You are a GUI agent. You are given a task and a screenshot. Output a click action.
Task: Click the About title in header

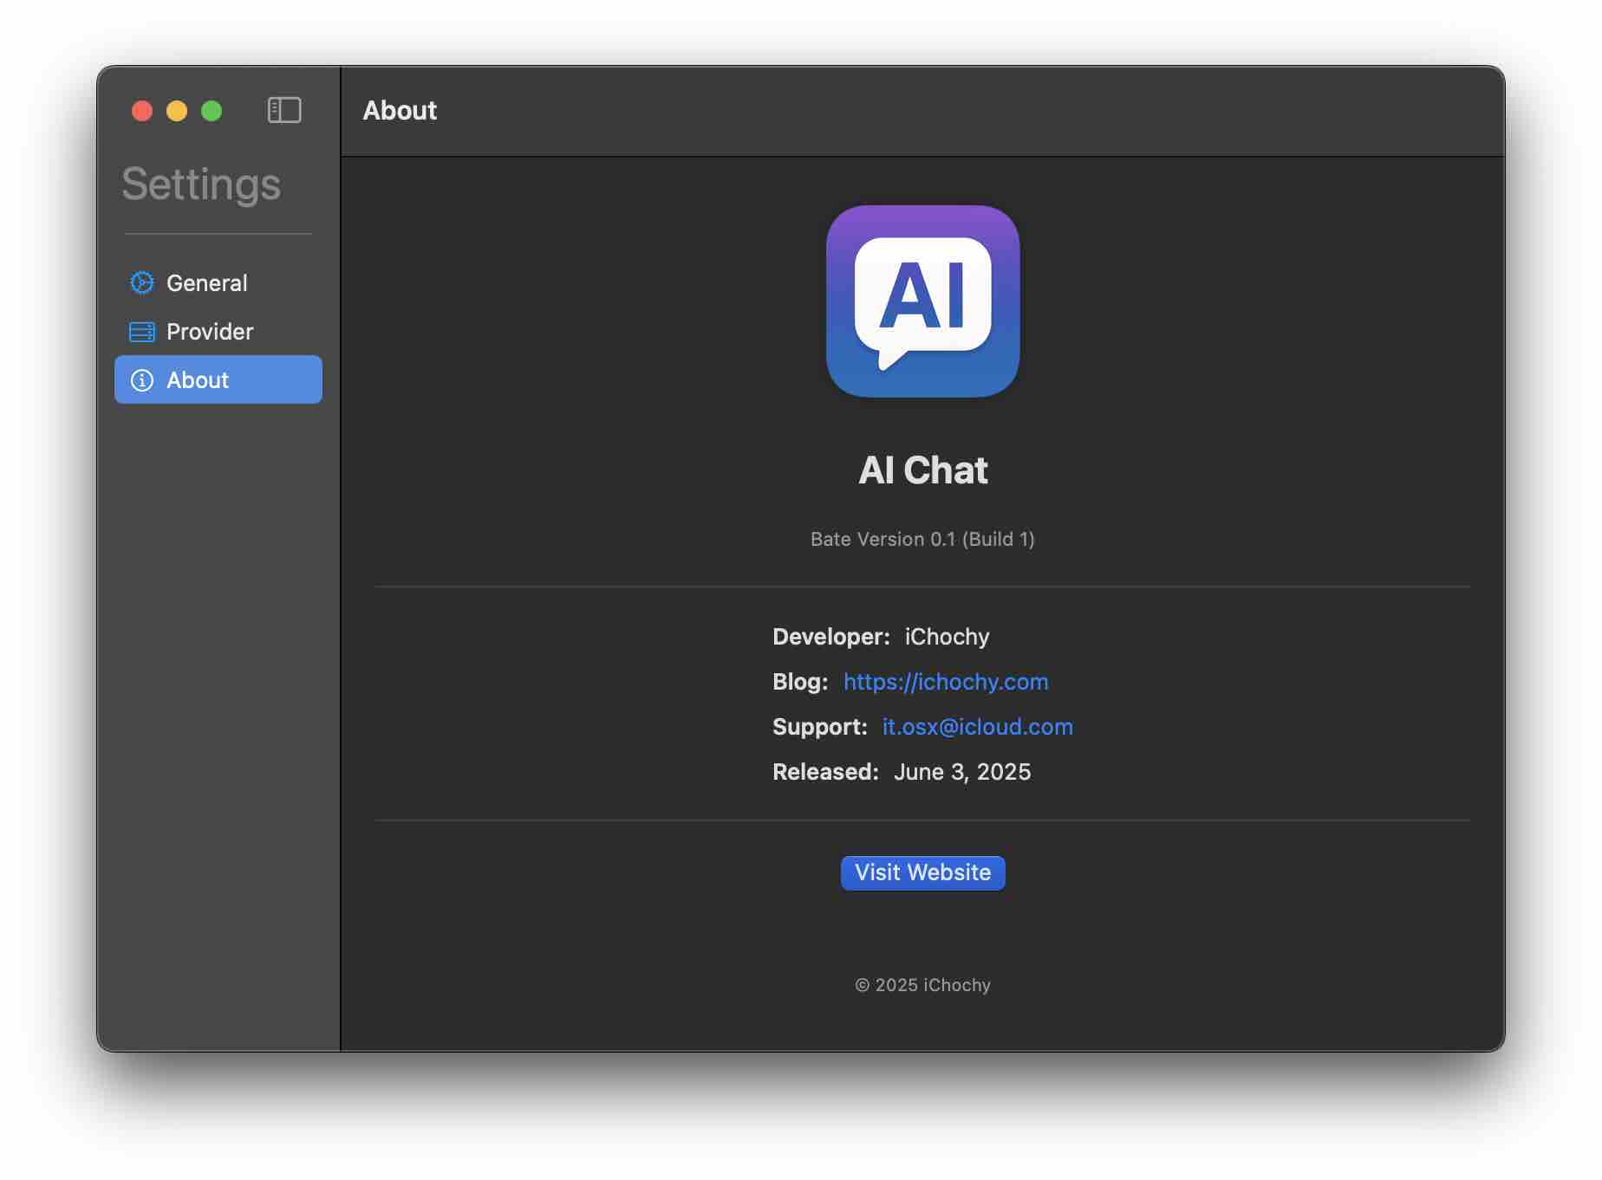pos(400,111)
